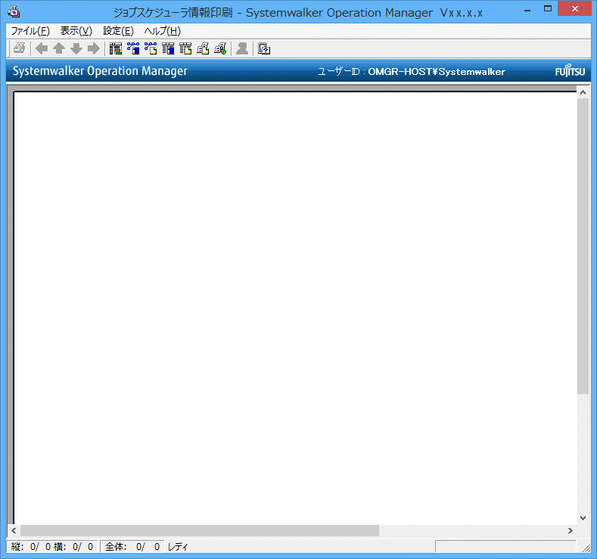The height and width of the screenshot is (559, 597).
Task: Click the grayed user silhouette icon
Action: click(242, 48)
